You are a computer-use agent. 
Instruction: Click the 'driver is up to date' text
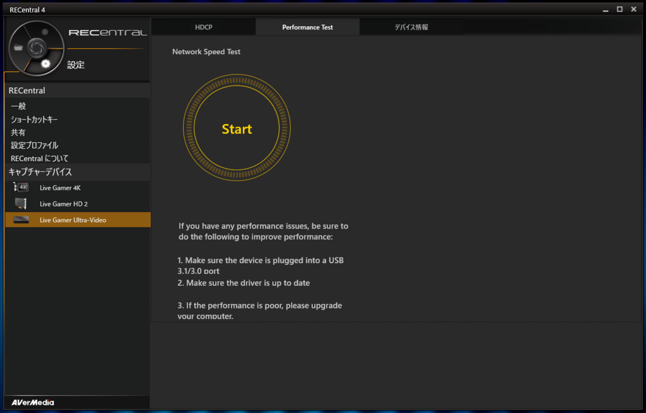(244, 283)
